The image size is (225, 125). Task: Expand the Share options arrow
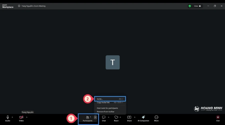[135, 117]
